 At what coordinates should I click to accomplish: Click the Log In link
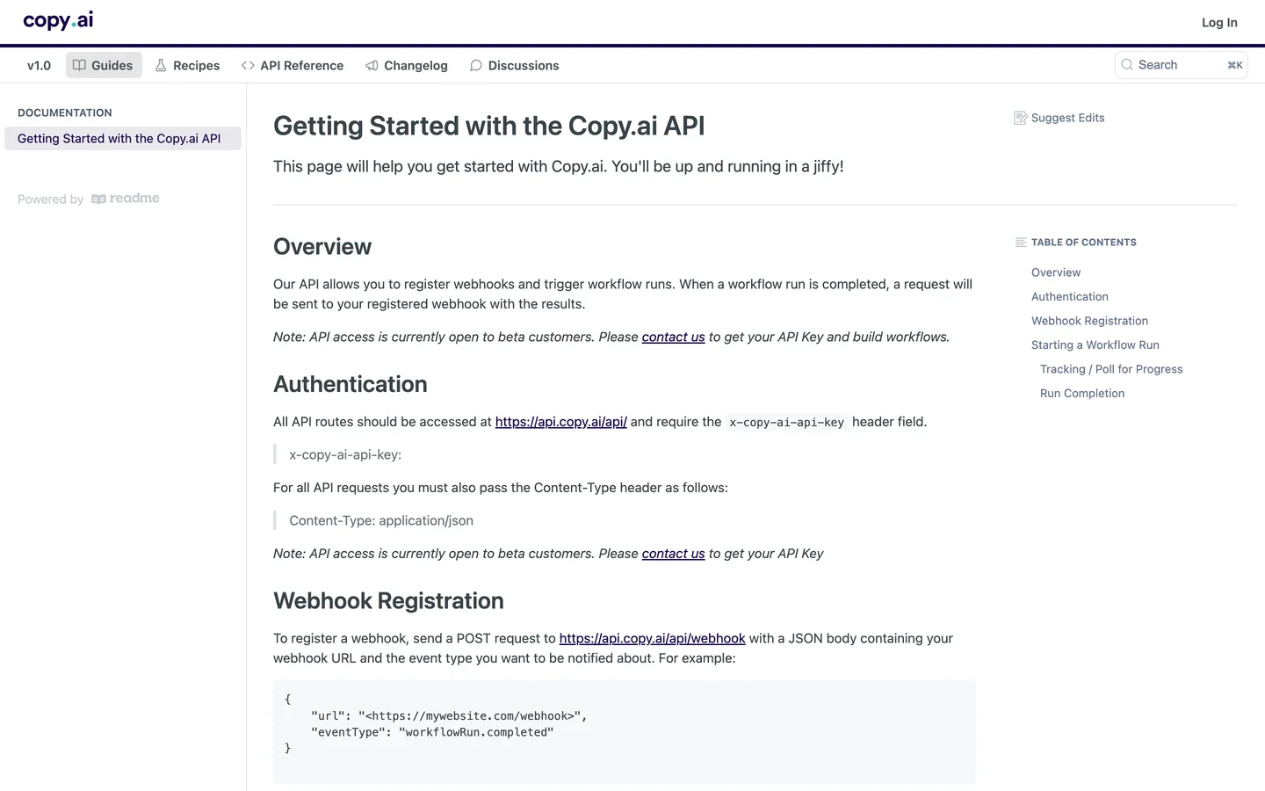coord(1219,22)
